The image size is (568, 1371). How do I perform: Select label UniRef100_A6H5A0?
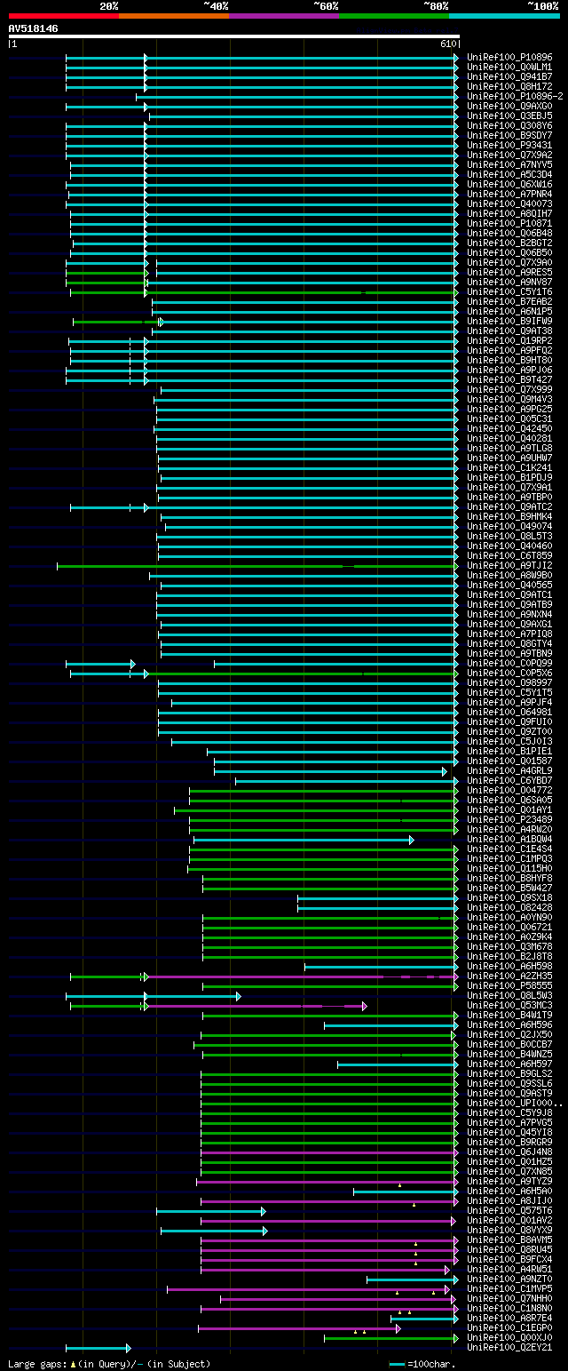[509, 1192]
